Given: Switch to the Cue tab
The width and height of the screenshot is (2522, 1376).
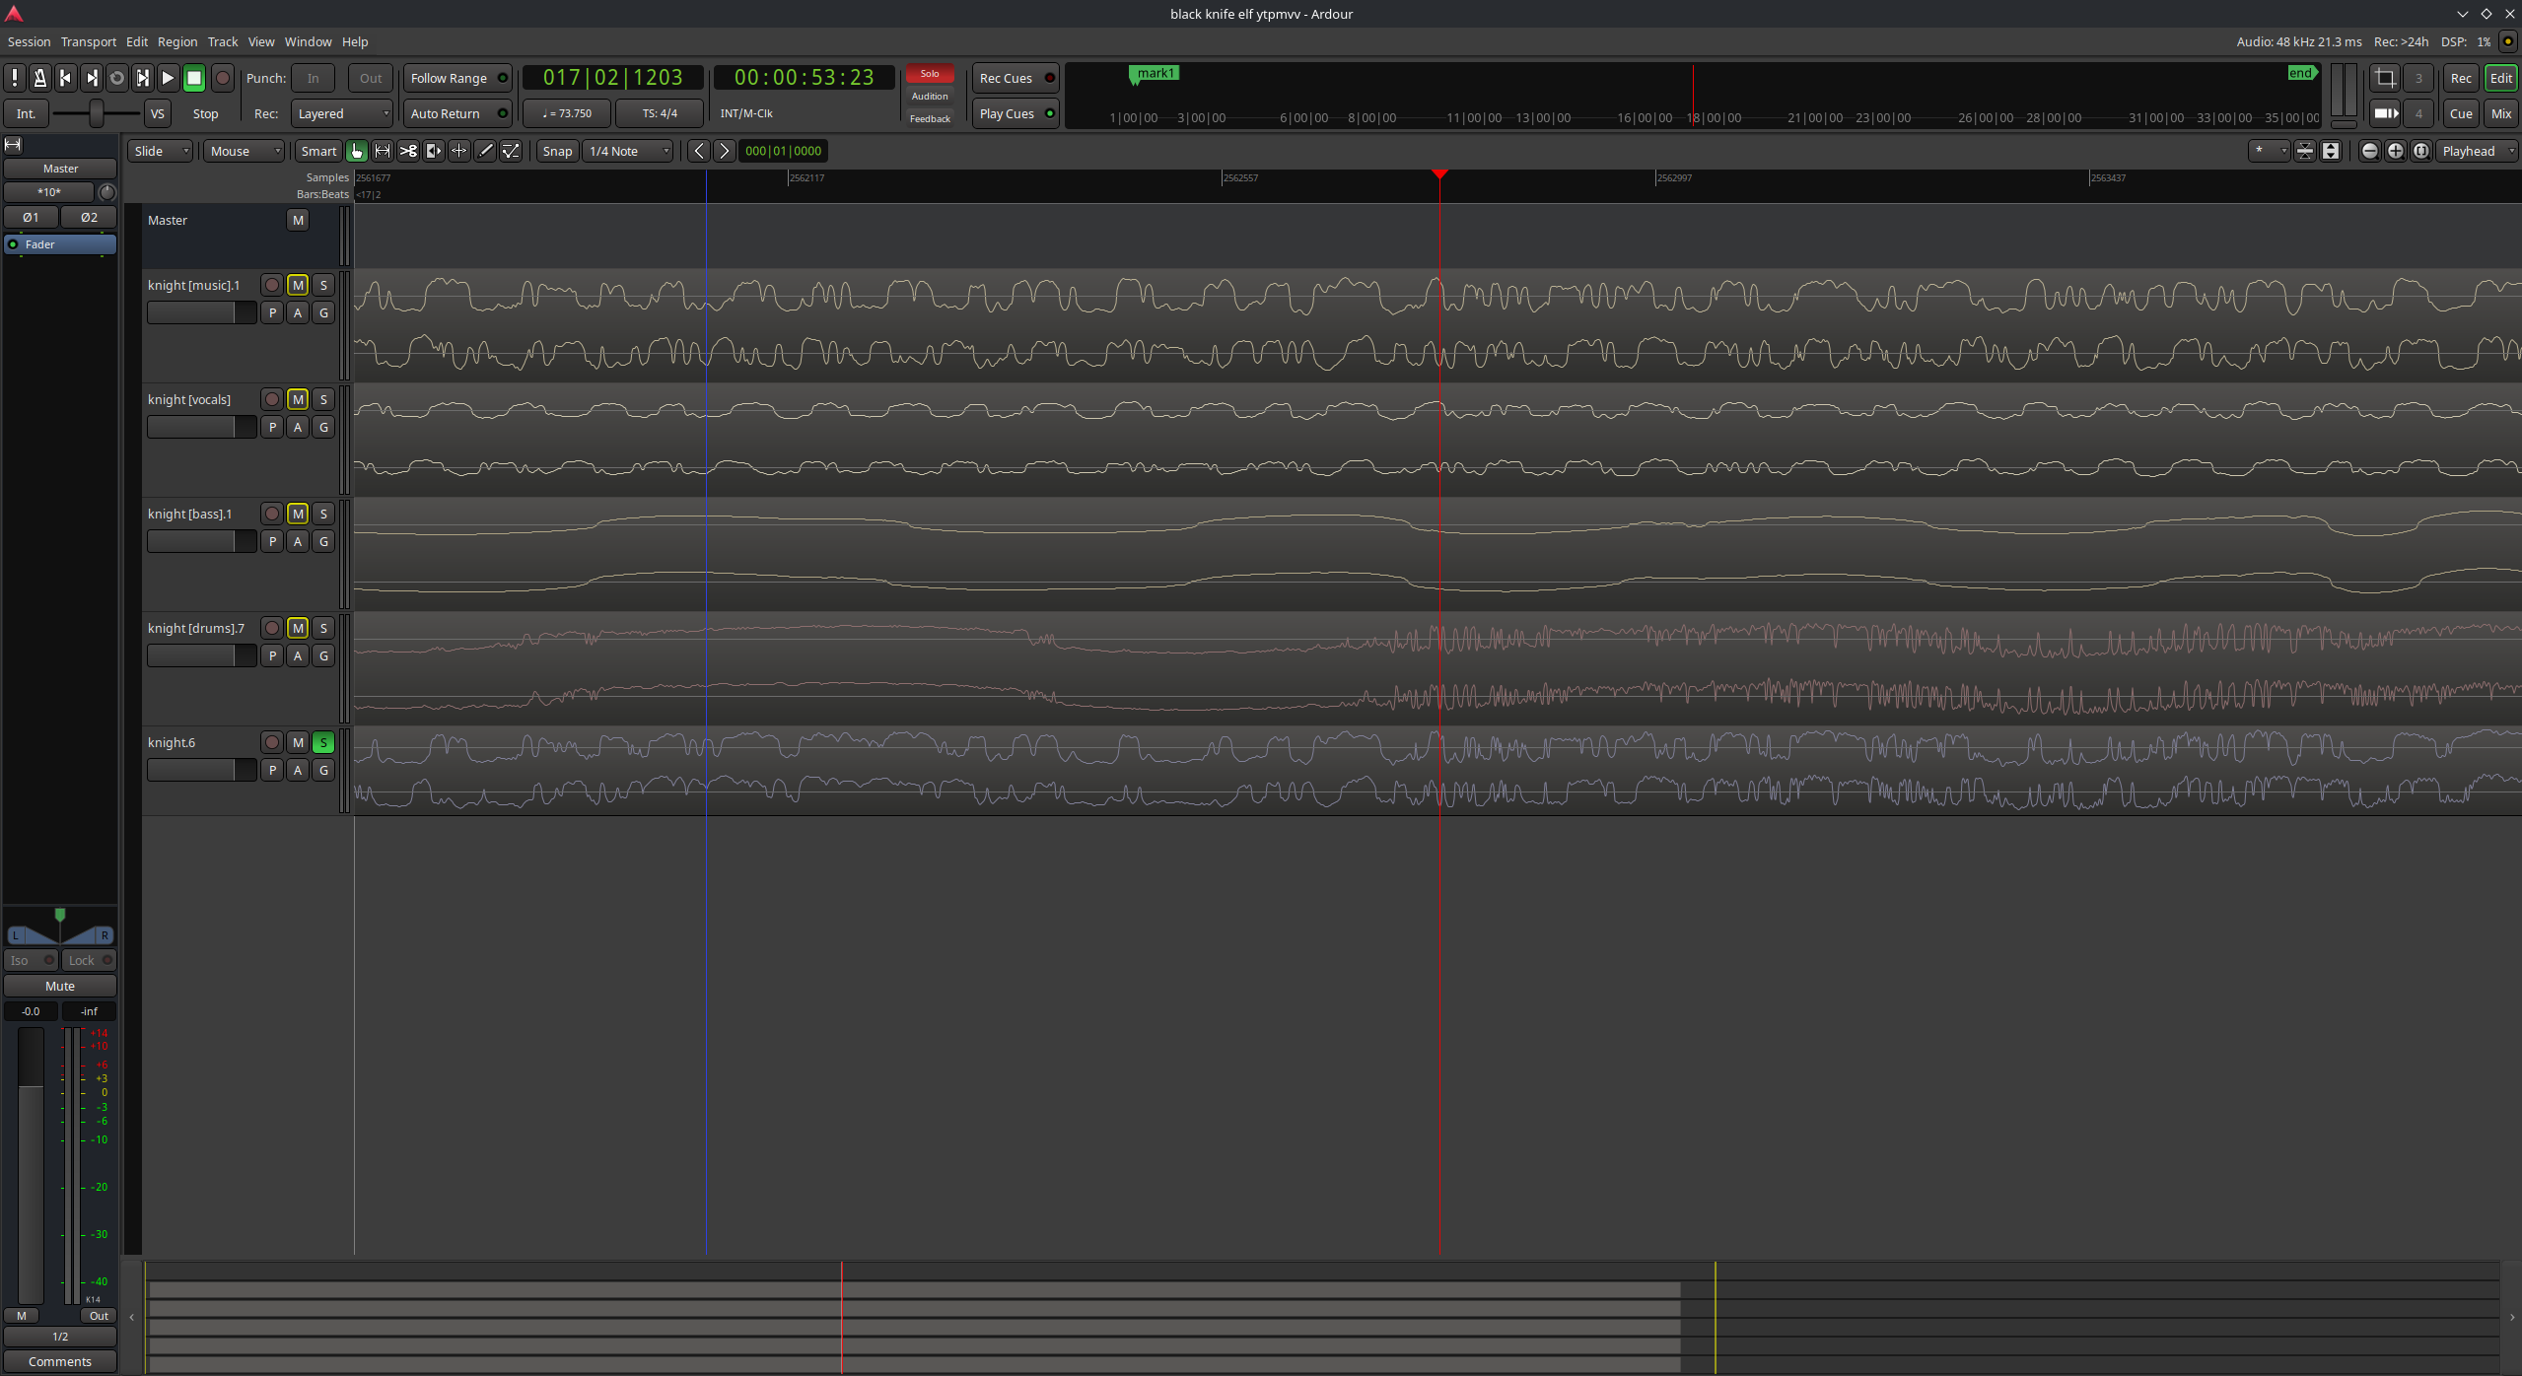Looking at the screenshot, I should 2461,113.
